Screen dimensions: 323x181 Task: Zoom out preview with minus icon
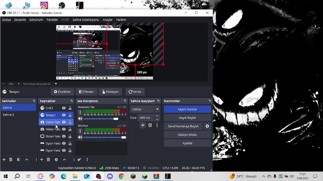[4, 84]
